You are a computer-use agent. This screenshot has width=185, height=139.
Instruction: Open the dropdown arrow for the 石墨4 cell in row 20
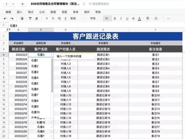coord(51,127)
